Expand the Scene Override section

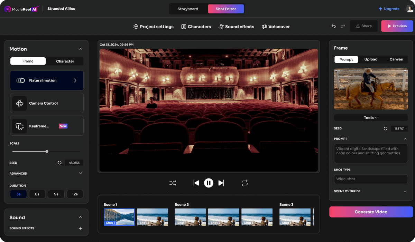click(370, 191)
